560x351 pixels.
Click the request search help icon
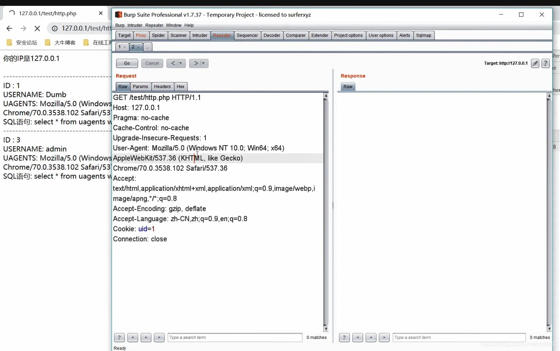(x=119, y=337)
